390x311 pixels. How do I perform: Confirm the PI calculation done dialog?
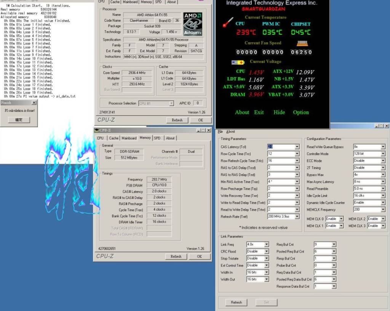[x=19, y=120]
